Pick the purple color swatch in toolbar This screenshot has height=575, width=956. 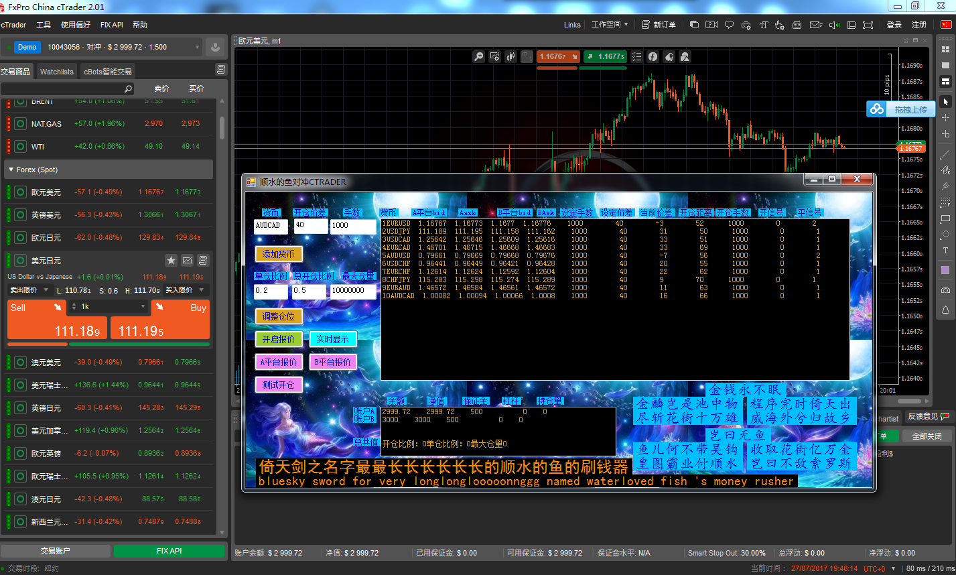click(x=945, y=270)
